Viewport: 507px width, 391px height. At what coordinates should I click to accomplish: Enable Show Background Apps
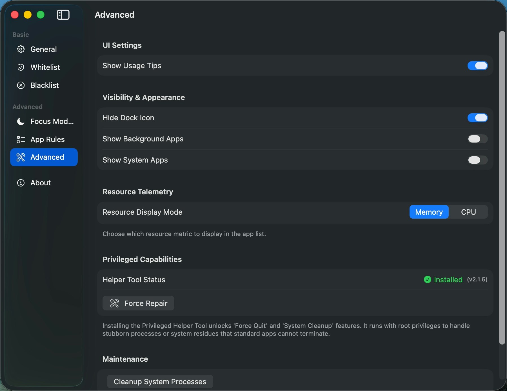pos(477,139)
